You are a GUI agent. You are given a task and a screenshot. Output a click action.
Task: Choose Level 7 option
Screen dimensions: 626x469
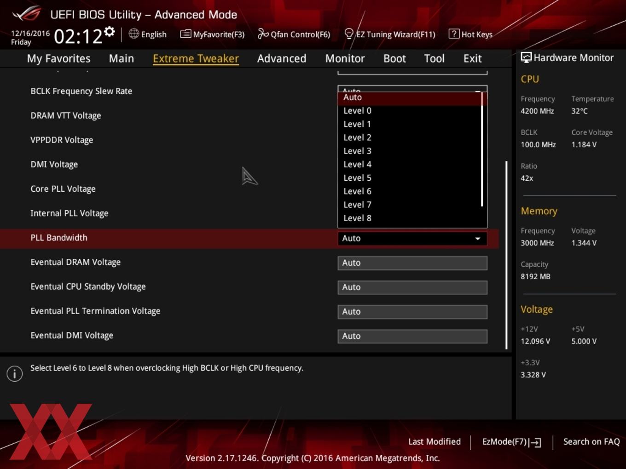[x=410, y=205]
